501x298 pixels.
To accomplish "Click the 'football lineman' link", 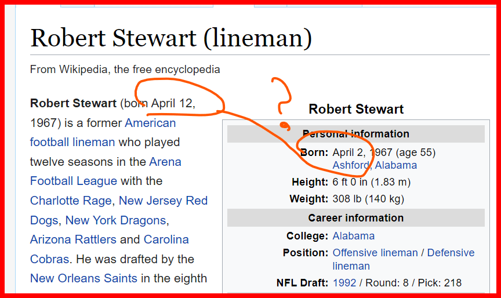I will pyautogui.click(x=72, y=142).
